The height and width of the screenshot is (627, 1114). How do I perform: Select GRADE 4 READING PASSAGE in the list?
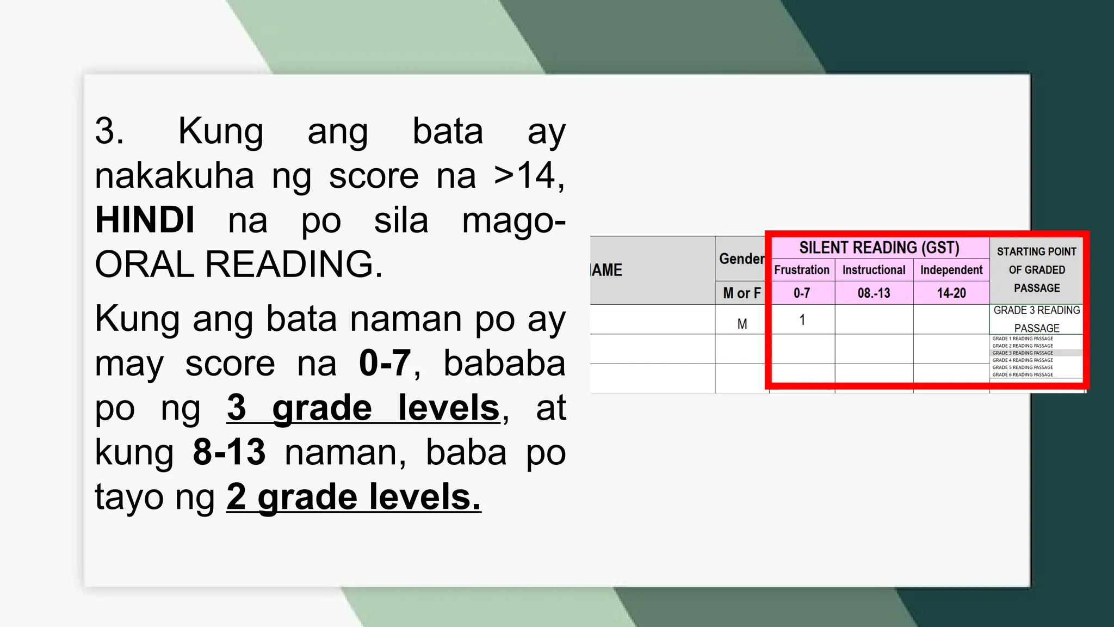pos(1023,360)
